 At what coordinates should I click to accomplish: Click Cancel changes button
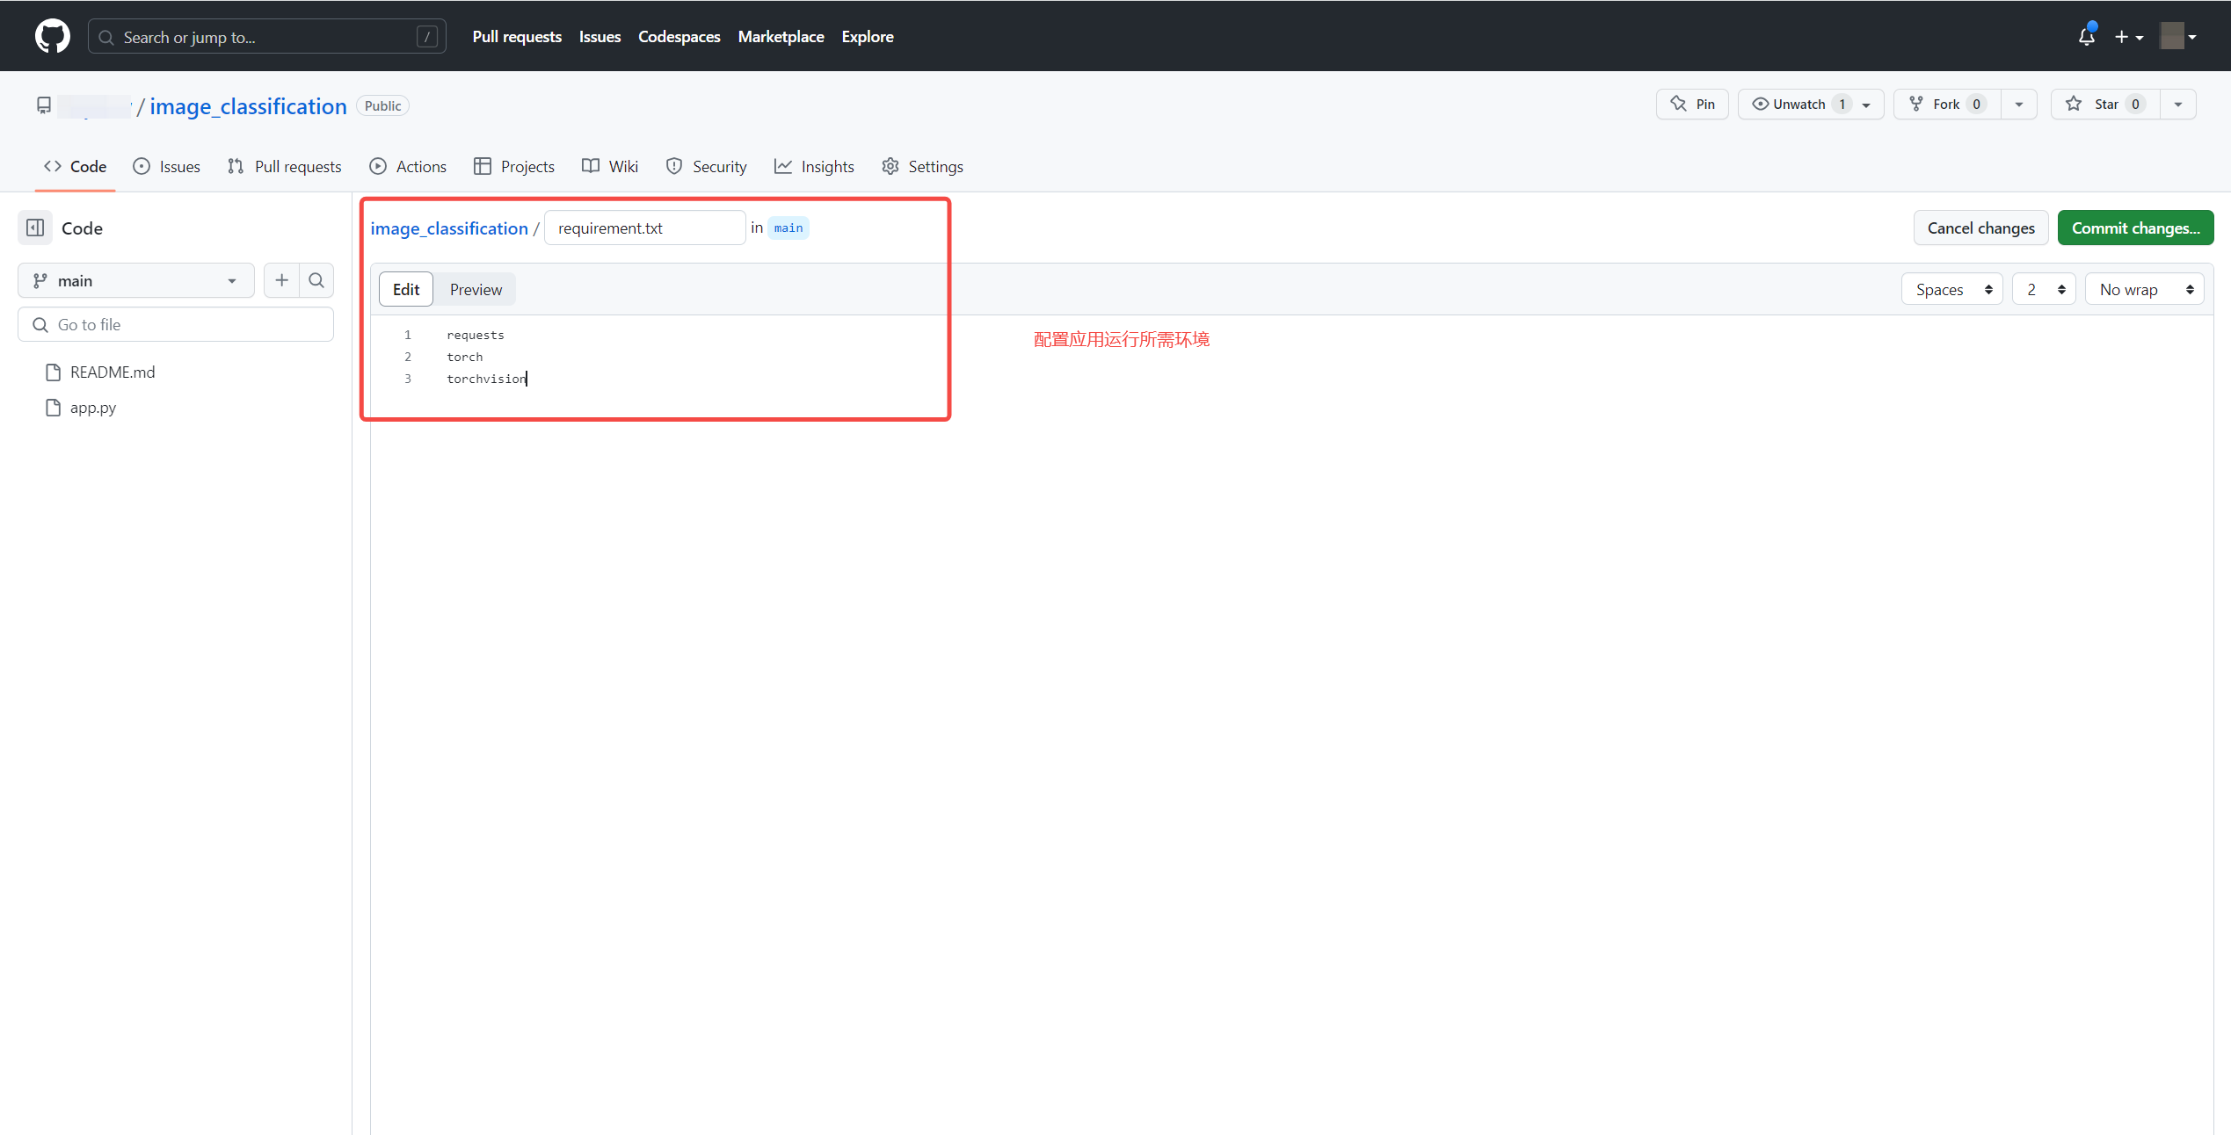[x=1980, y=228]
